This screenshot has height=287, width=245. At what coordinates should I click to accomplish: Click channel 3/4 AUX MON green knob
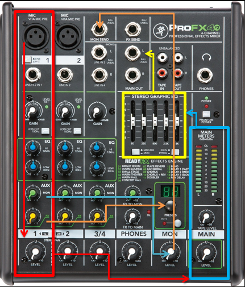(x=97, y=193)
